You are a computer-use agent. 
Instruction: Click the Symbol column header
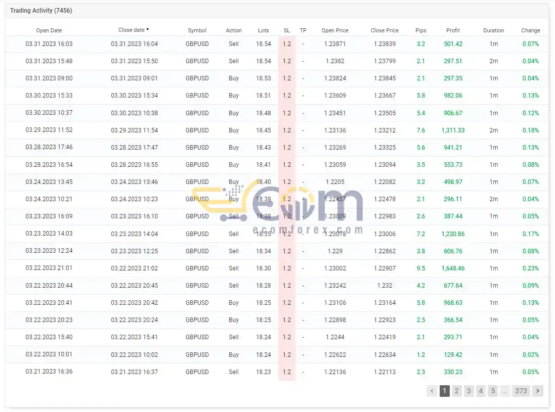point(197,30)
